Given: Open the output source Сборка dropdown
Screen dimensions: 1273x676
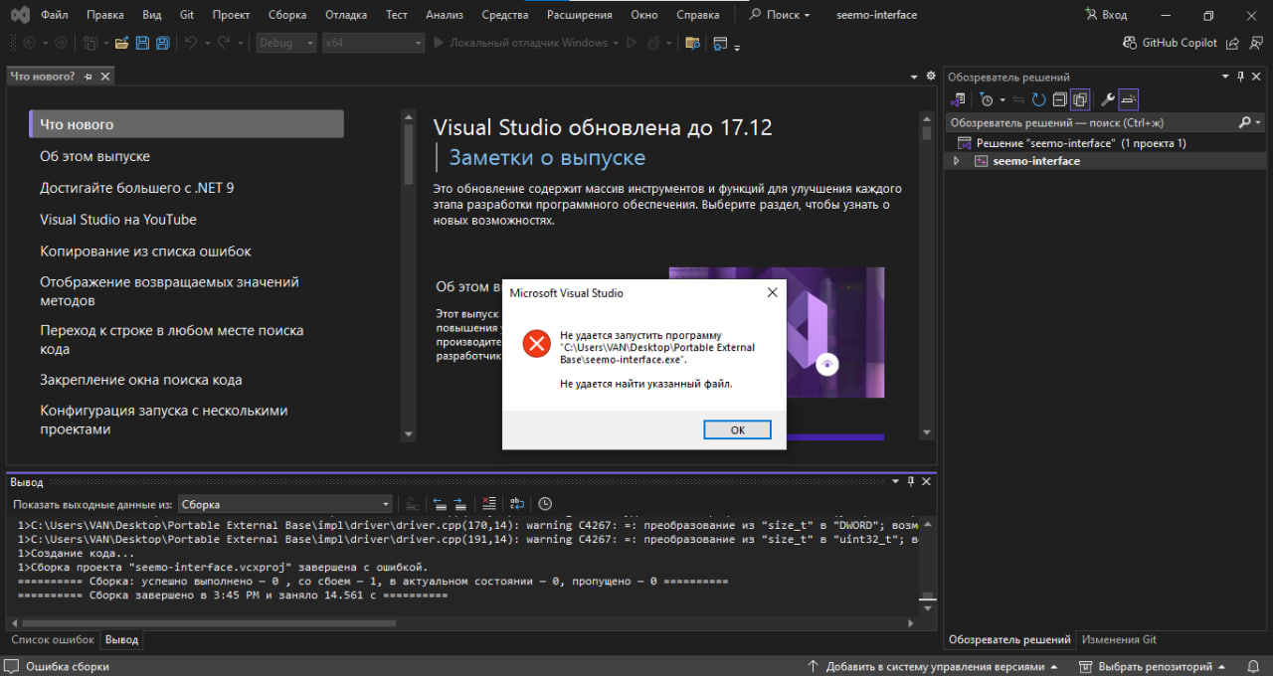Looking at the screenshot, I should pyautogui.click(x=285, y=504).
